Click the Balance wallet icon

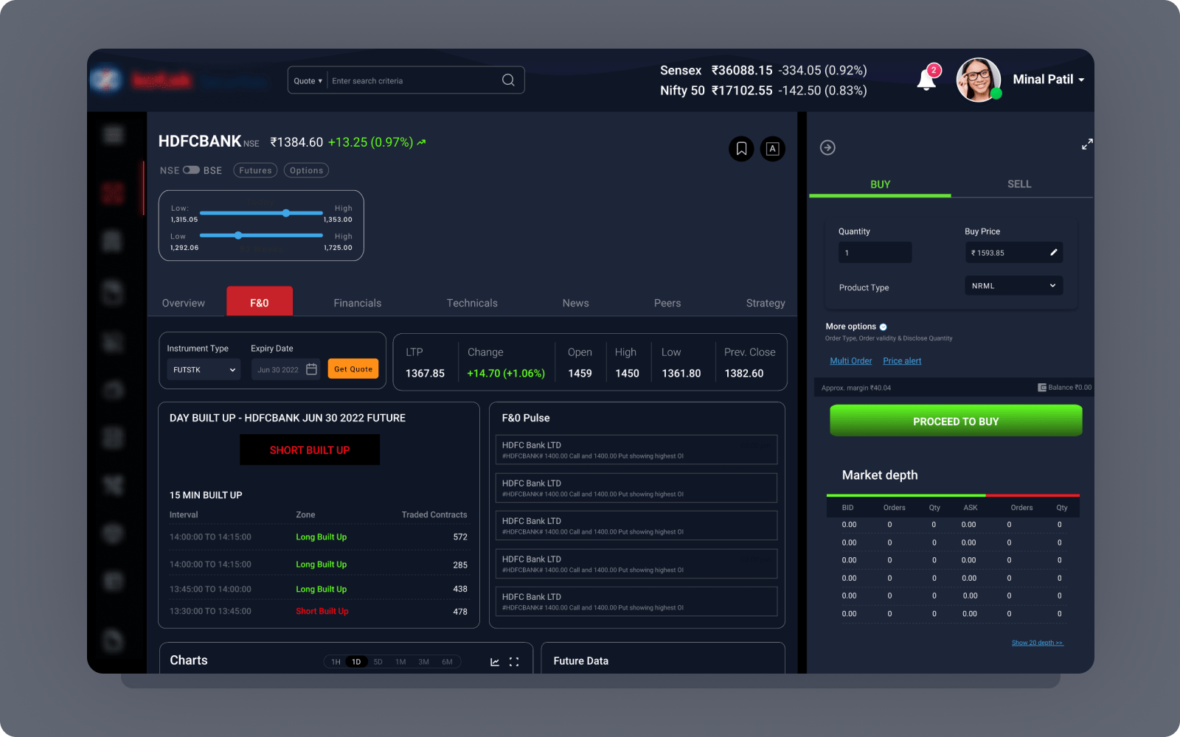(x=1042, y=388)
